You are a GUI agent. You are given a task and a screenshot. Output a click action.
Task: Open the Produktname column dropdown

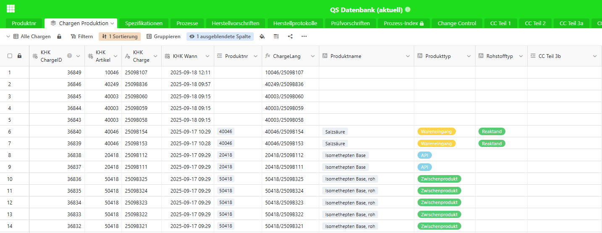click(407, 56)
